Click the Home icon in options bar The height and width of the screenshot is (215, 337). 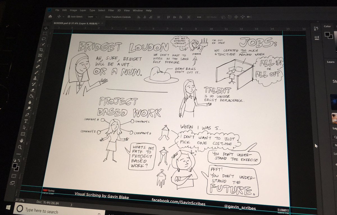50,17
